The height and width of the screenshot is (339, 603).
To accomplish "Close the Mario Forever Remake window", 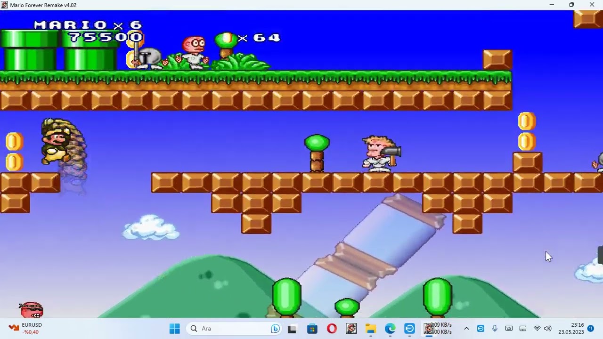I will (x=592, y=5).
